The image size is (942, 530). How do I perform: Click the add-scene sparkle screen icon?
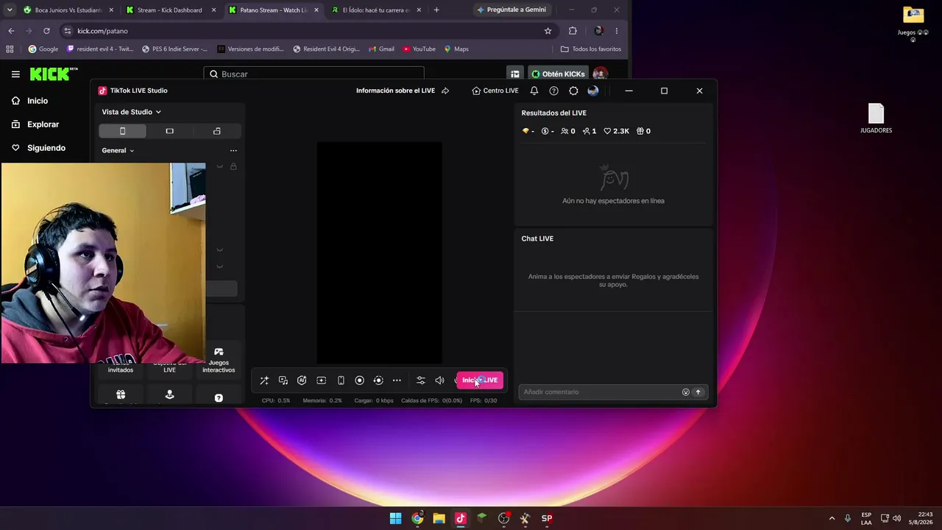point(322,381)
